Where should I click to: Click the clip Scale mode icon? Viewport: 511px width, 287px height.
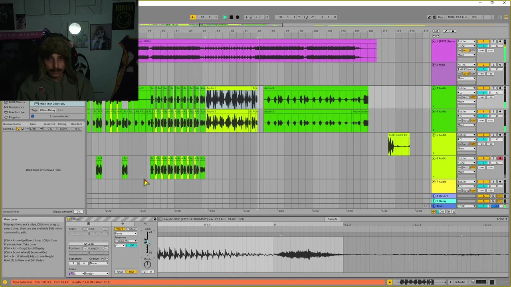71,274
